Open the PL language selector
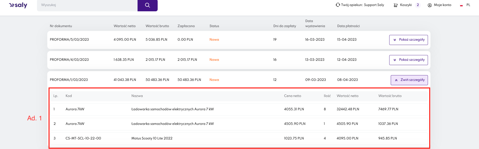This screenshot has width=479, height=149. pyautogui.click(x=468, y=5)
